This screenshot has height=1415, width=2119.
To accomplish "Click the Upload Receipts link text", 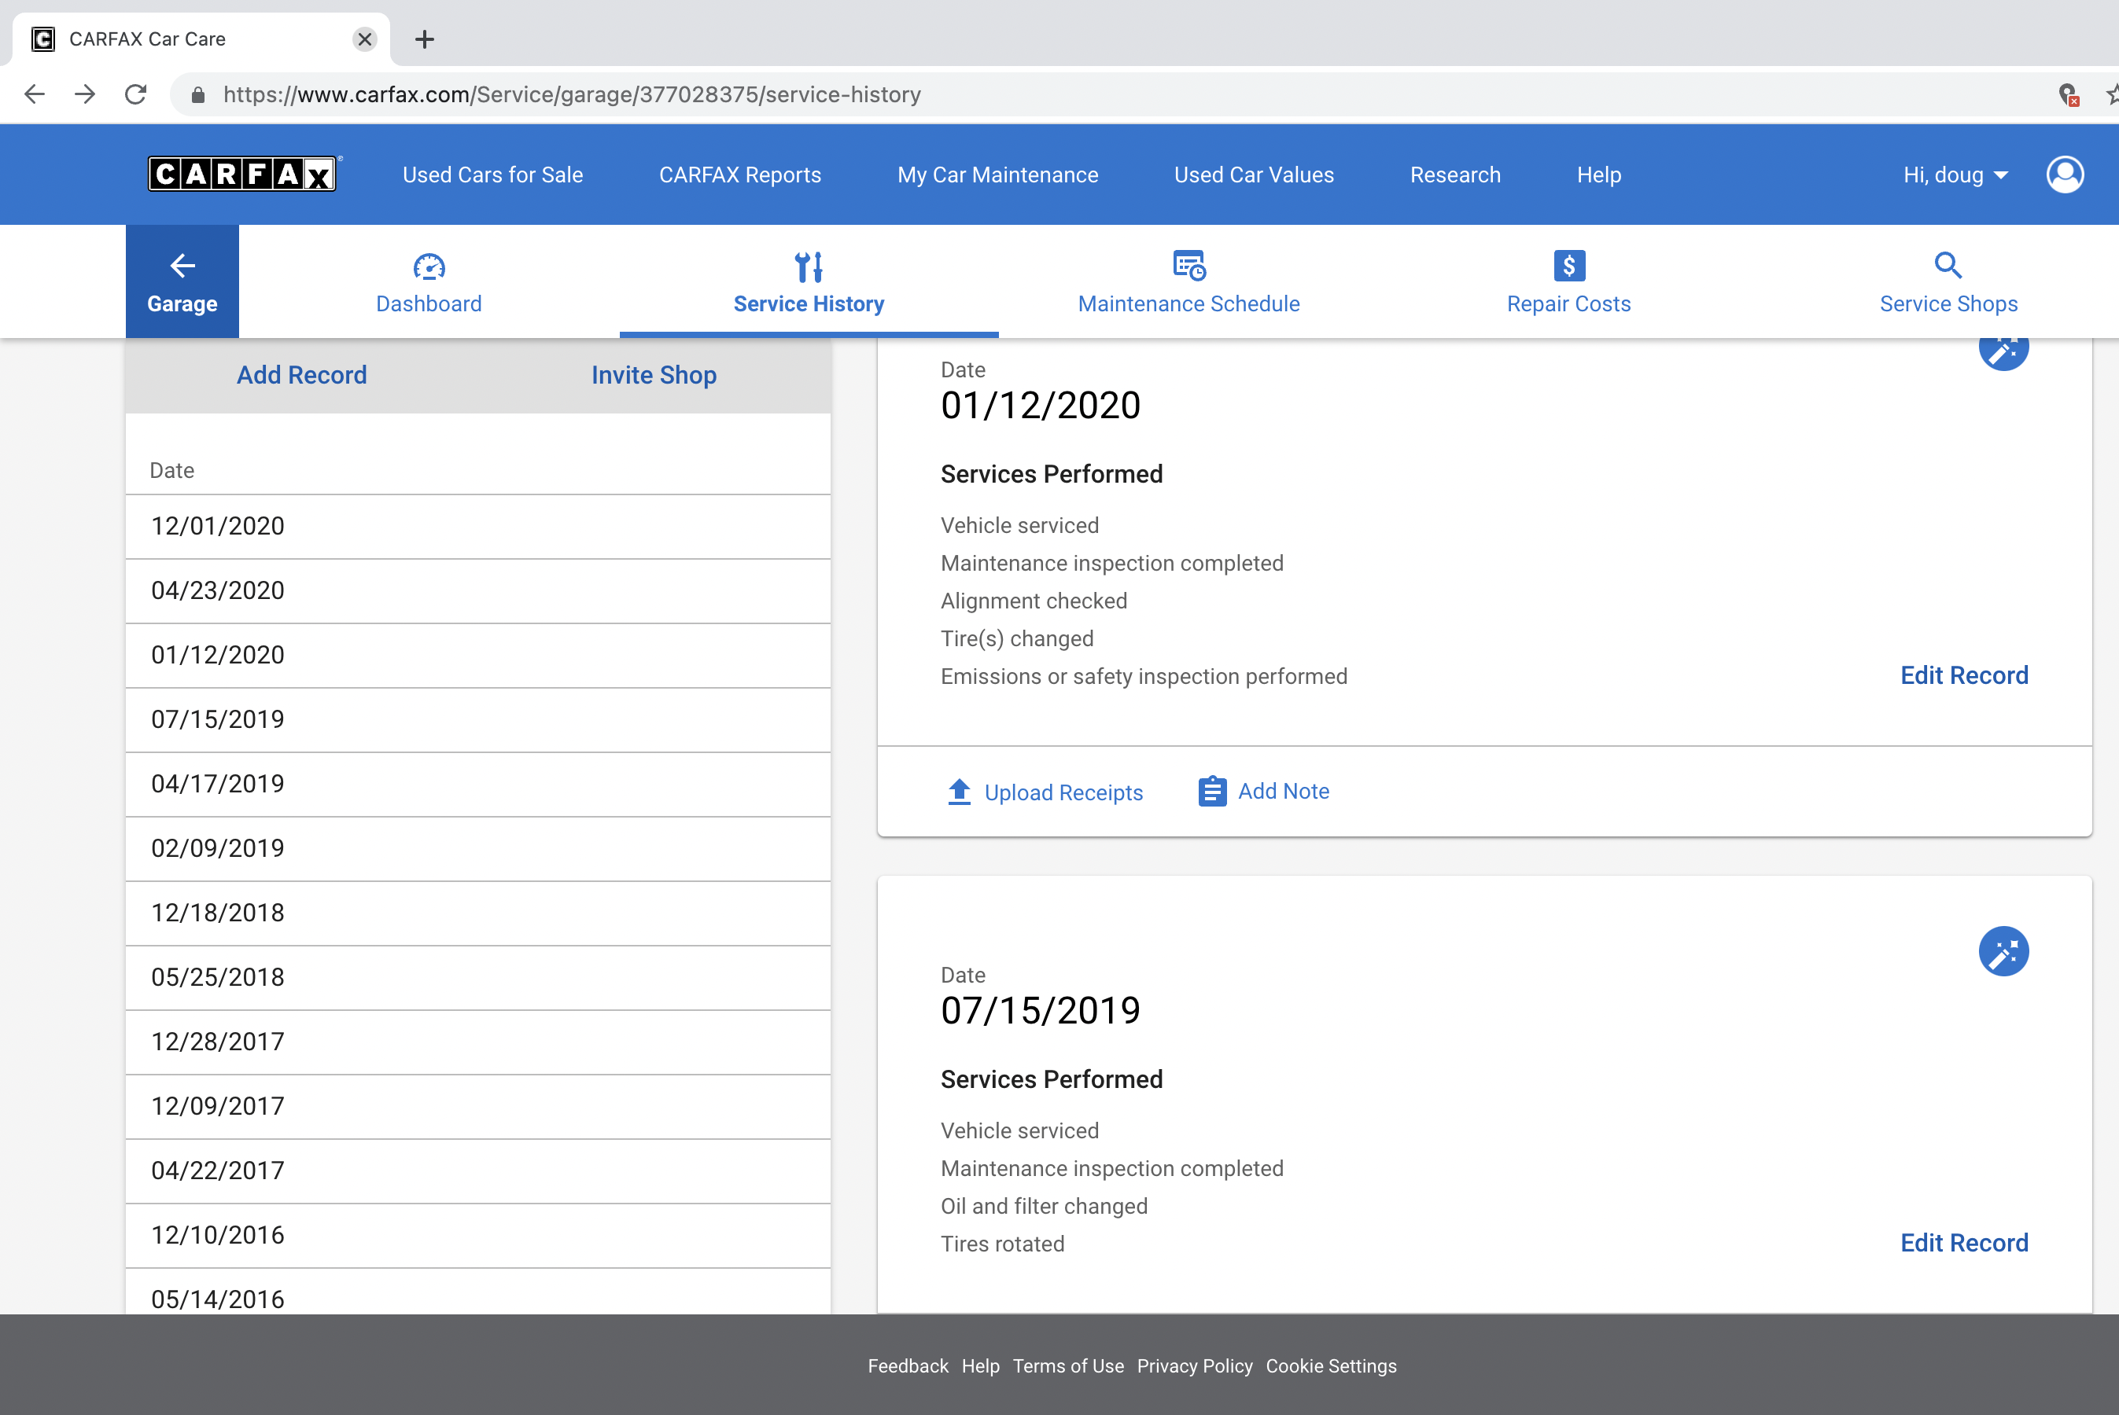I will [x=1063, y=792].
